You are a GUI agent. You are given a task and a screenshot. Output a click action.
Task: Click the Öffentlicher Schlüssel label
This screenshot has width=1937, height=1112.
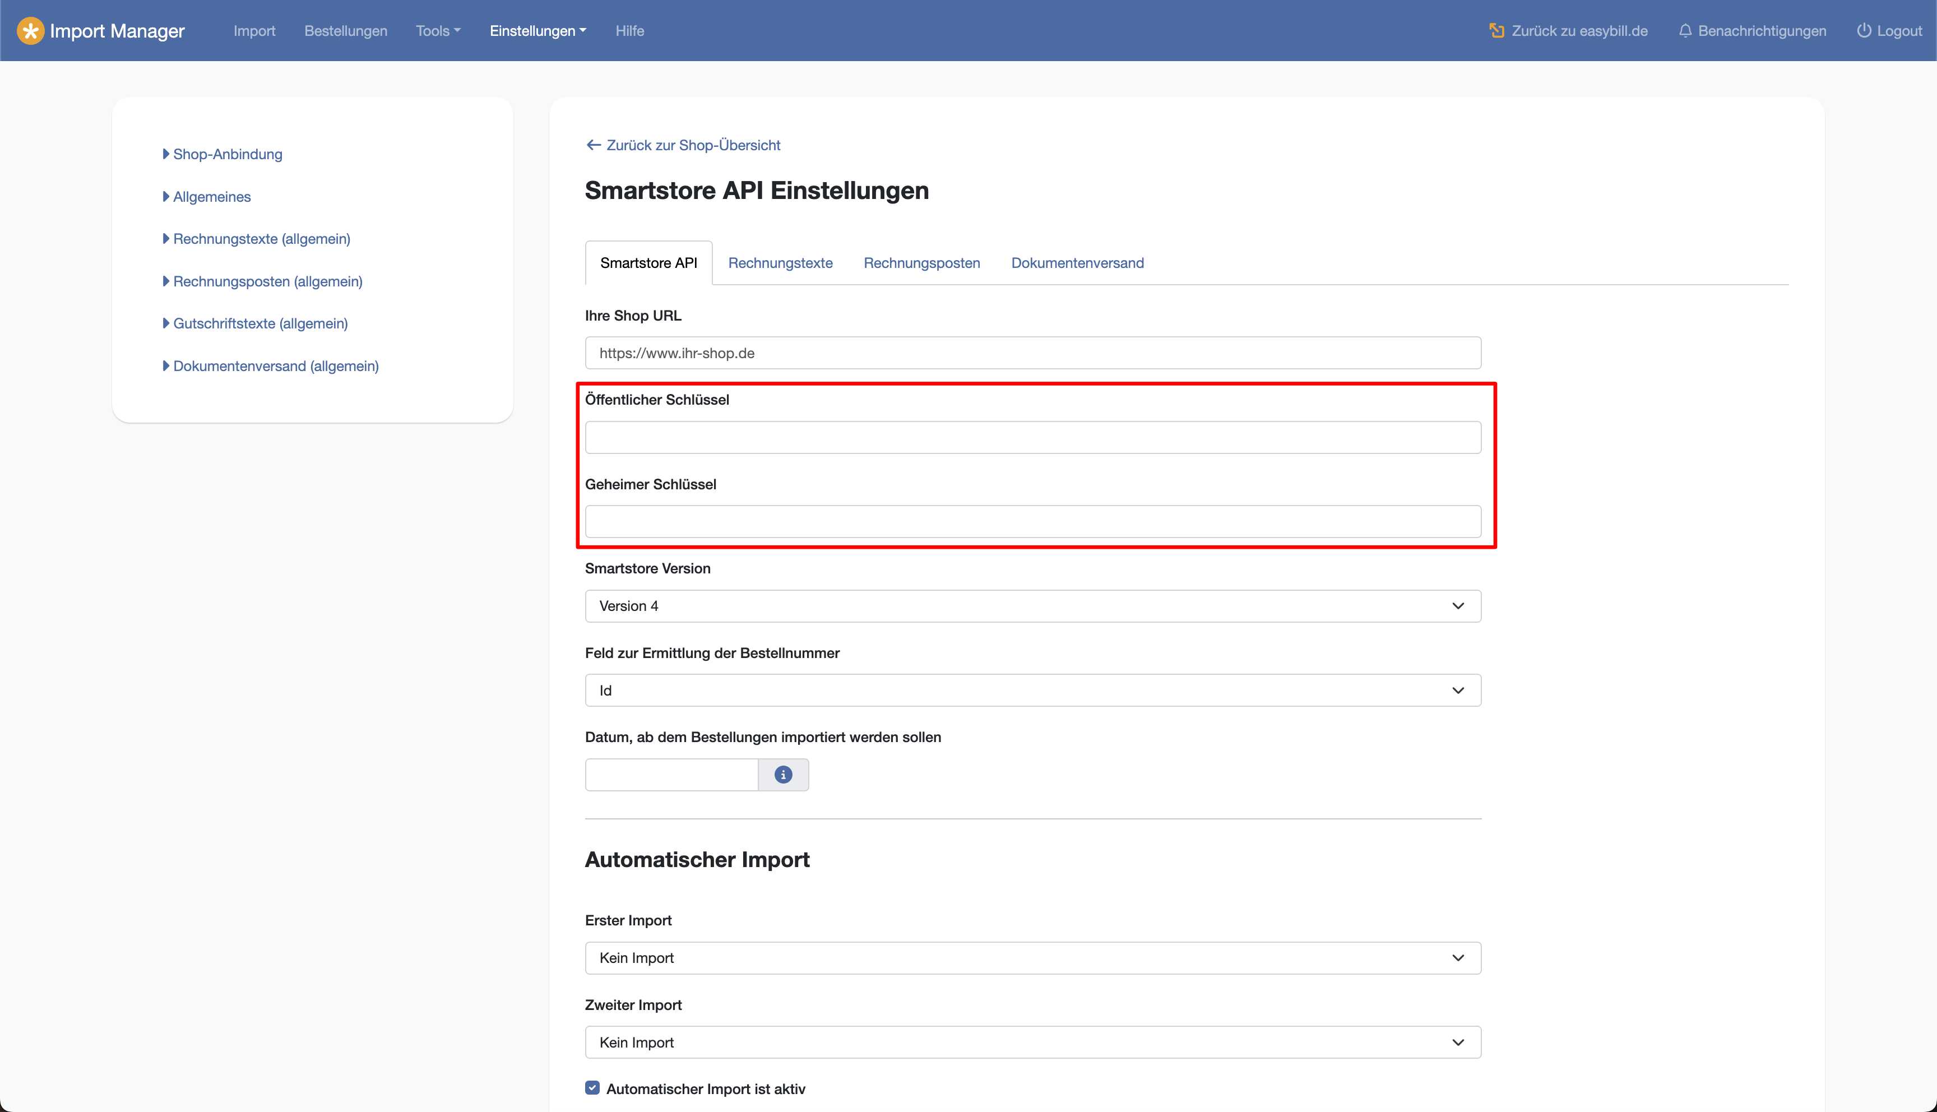657,400
